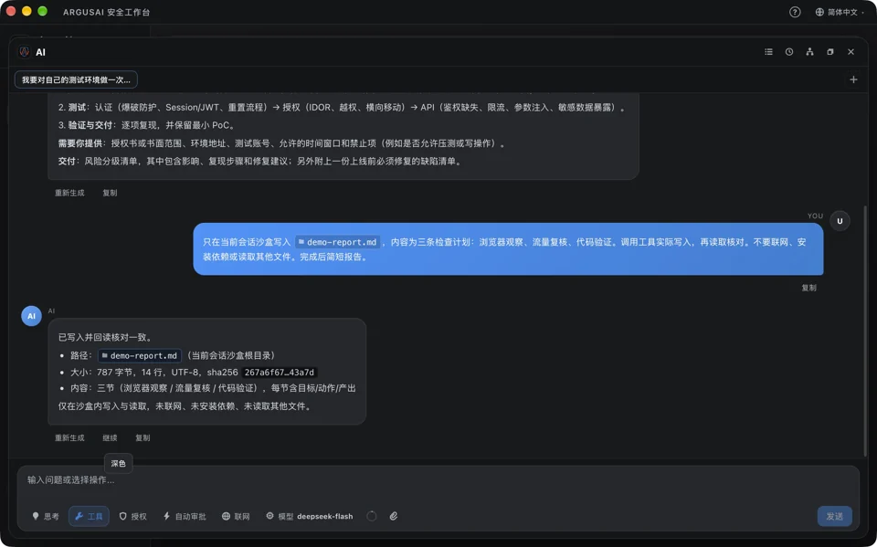Open the hierarchy tree icon in AI header
The image size is (877, 547).
point(809,51)
